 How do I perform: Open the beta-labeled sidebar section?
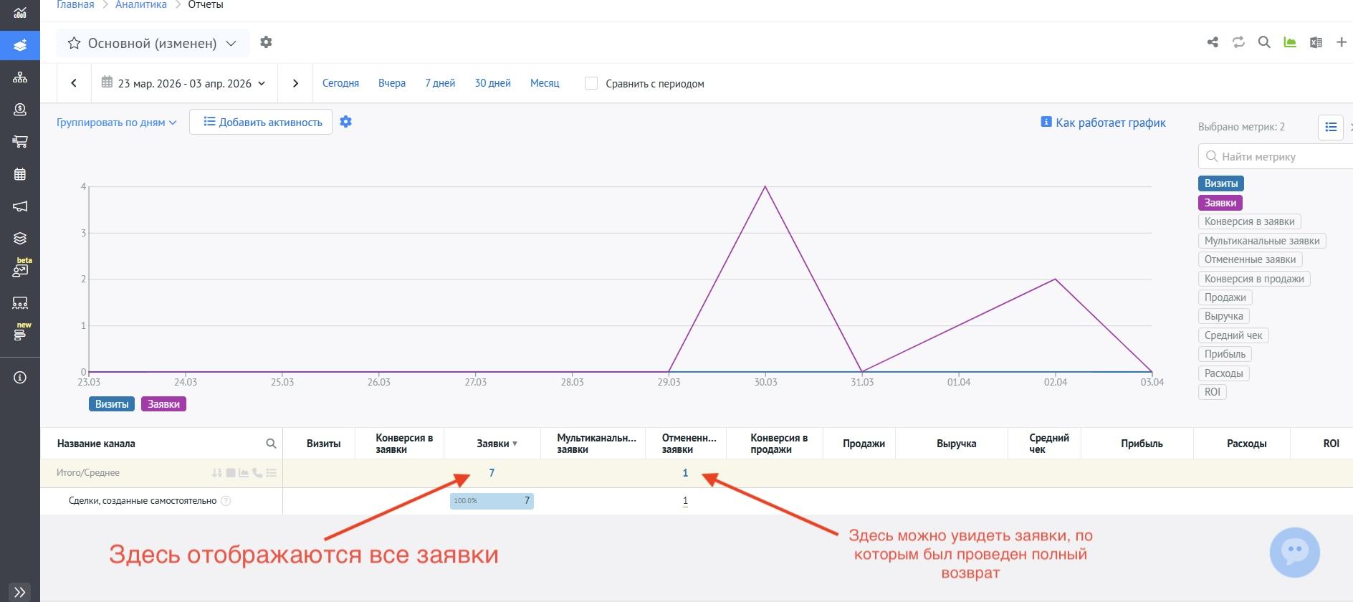point(20,269)
